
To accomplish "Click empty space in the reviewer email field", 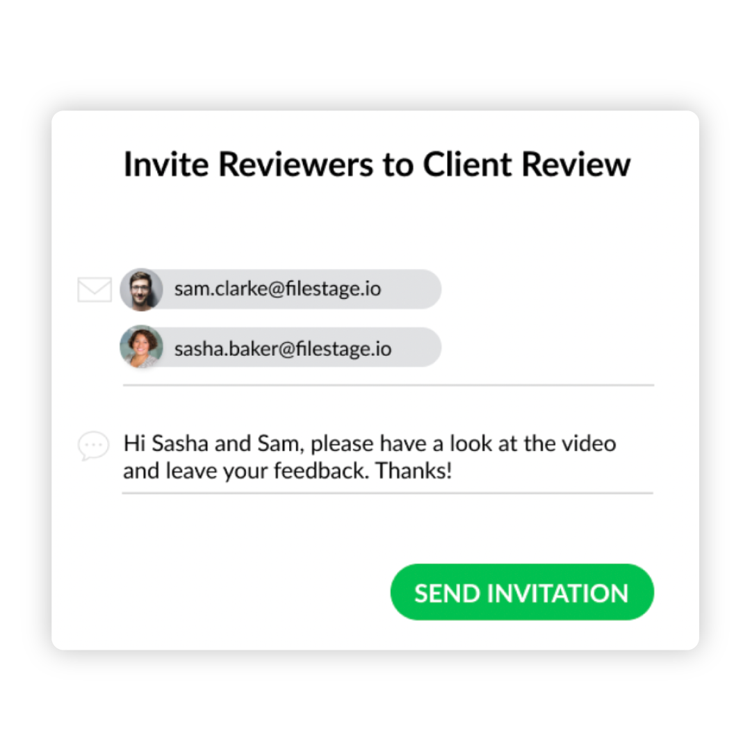I will click(545, 347).
